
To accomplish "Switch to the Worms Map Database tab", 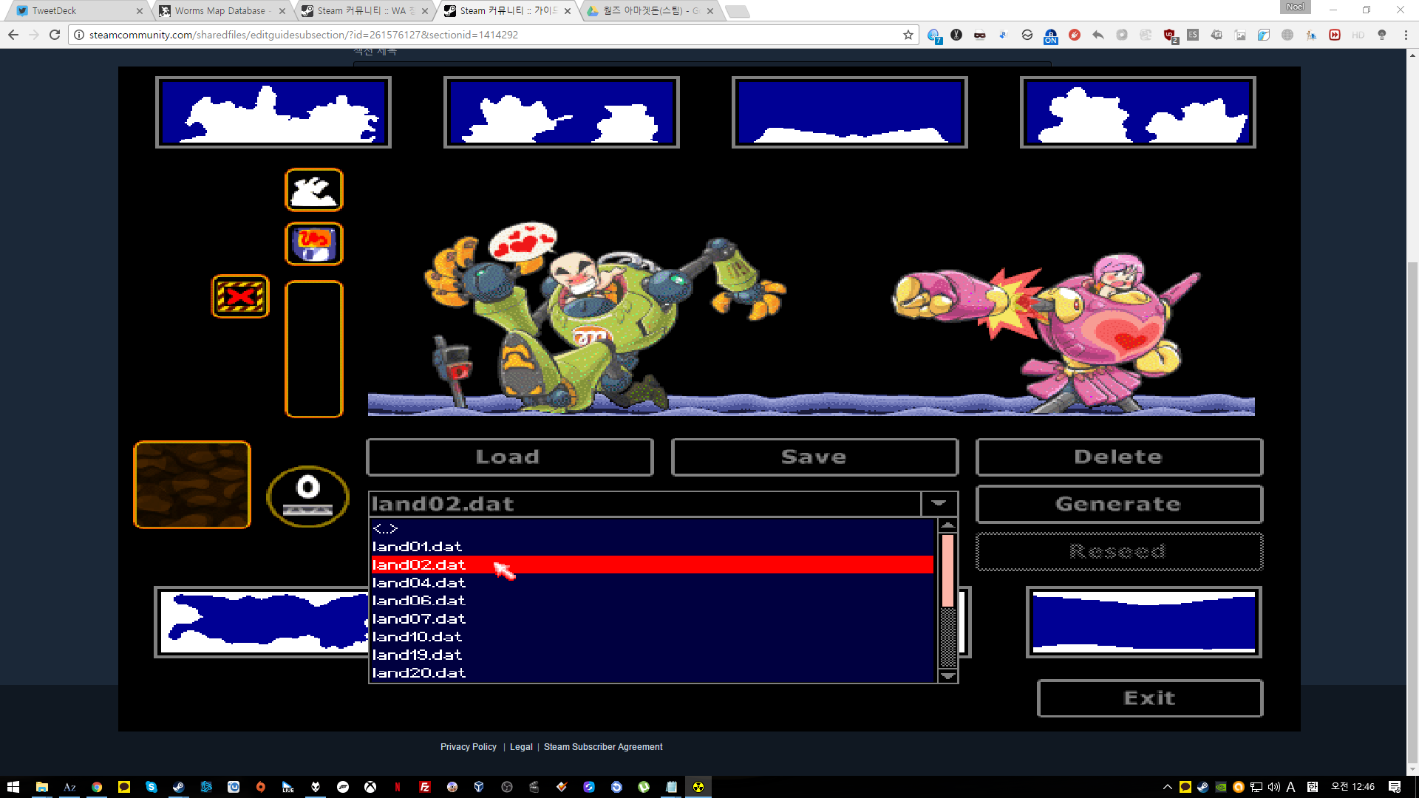I will [x=220, y=10].
